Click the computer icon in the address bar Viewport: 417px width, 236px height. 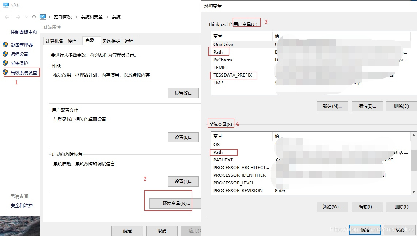pos(43,17)
